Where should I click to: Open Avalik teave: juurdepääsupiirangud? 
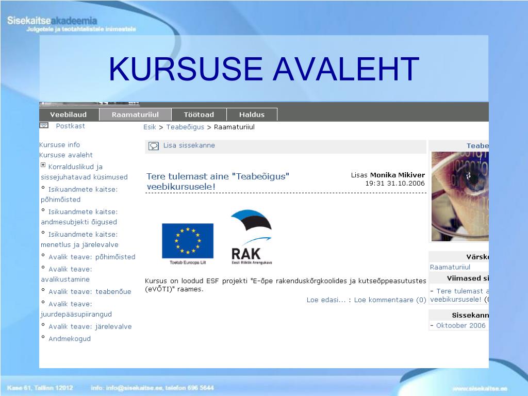76,309
